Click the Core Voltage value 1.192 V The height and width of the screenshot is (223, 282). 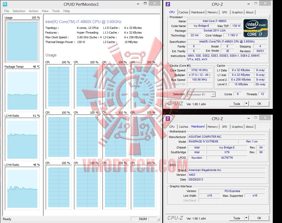point(233,35)
